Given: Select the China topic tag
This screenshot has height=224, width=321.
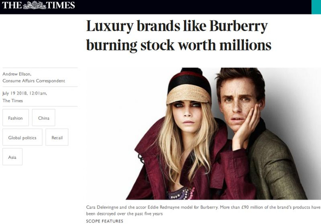Looking at the screenshot, I should click(x=44, y=118).
